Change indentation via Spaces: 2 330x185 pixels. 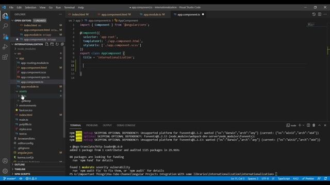coord(253,179)
